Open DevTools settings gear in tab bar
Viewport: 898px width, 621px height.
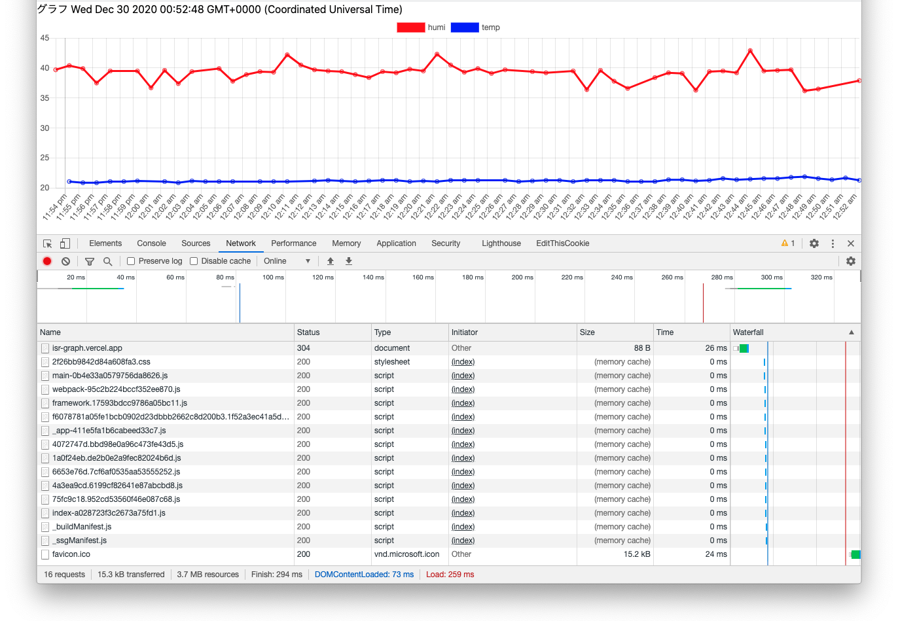click(814, 243)
